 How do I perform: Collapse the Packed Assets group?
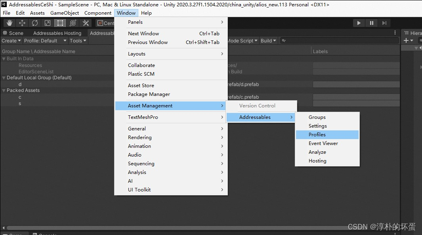tap(4, 90)
